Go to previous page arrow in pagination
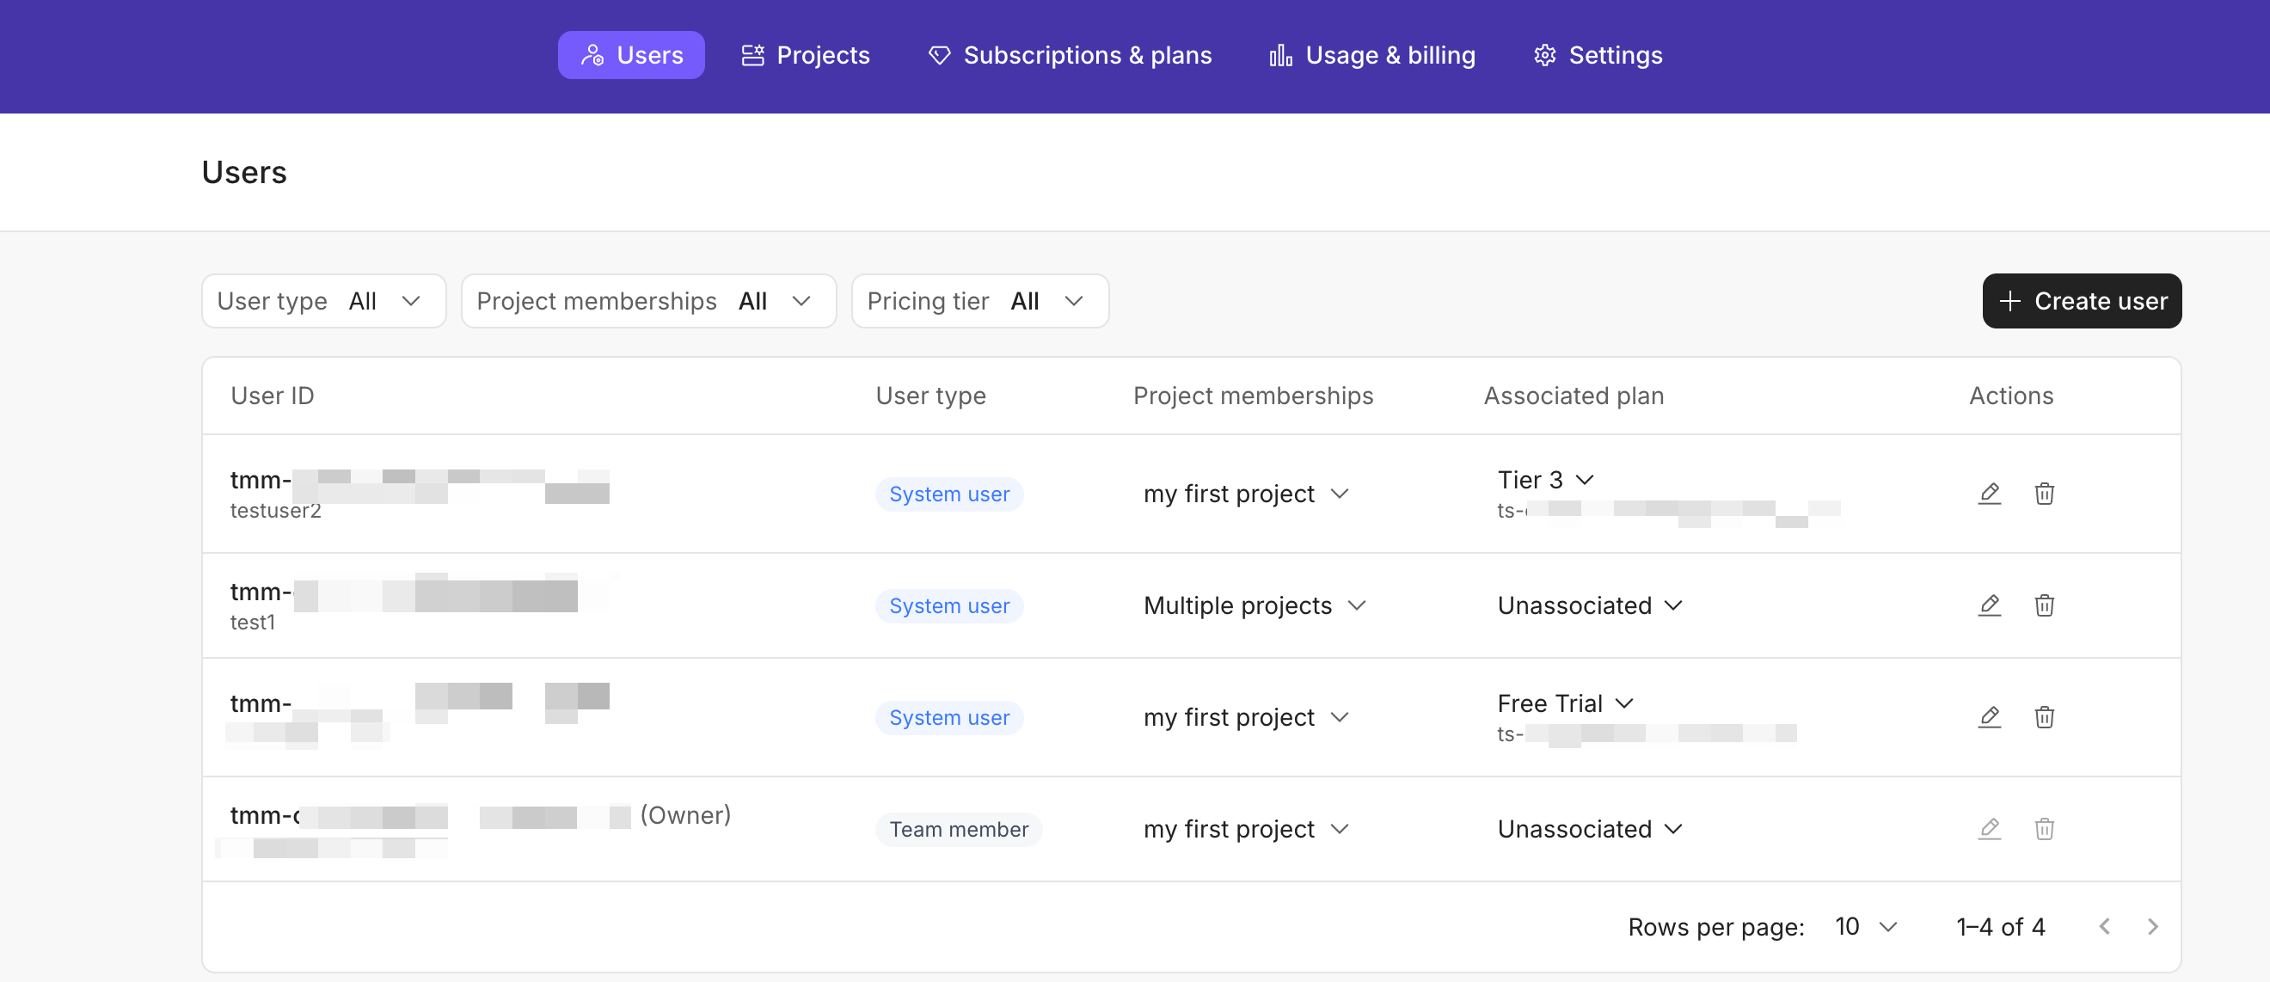2270x982 pixels. (2104, 926)
